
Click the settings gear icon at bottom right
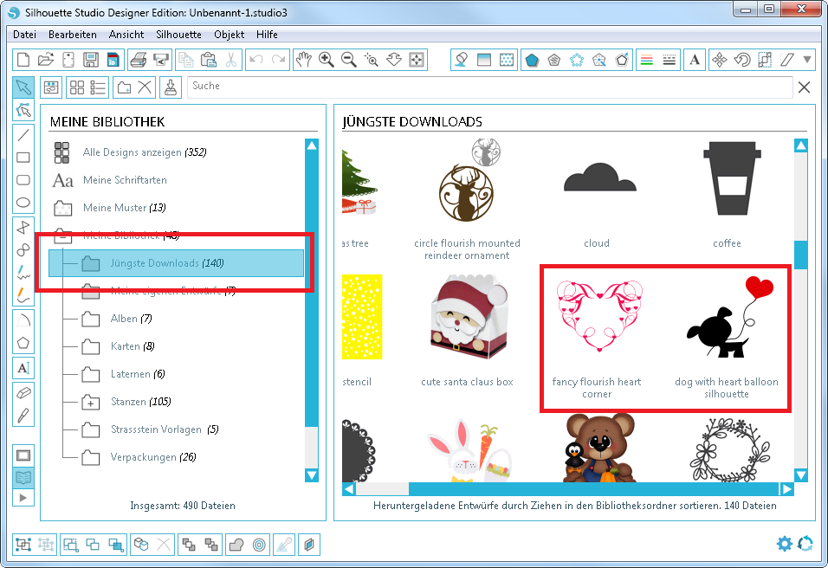click(x=785, y=544)
